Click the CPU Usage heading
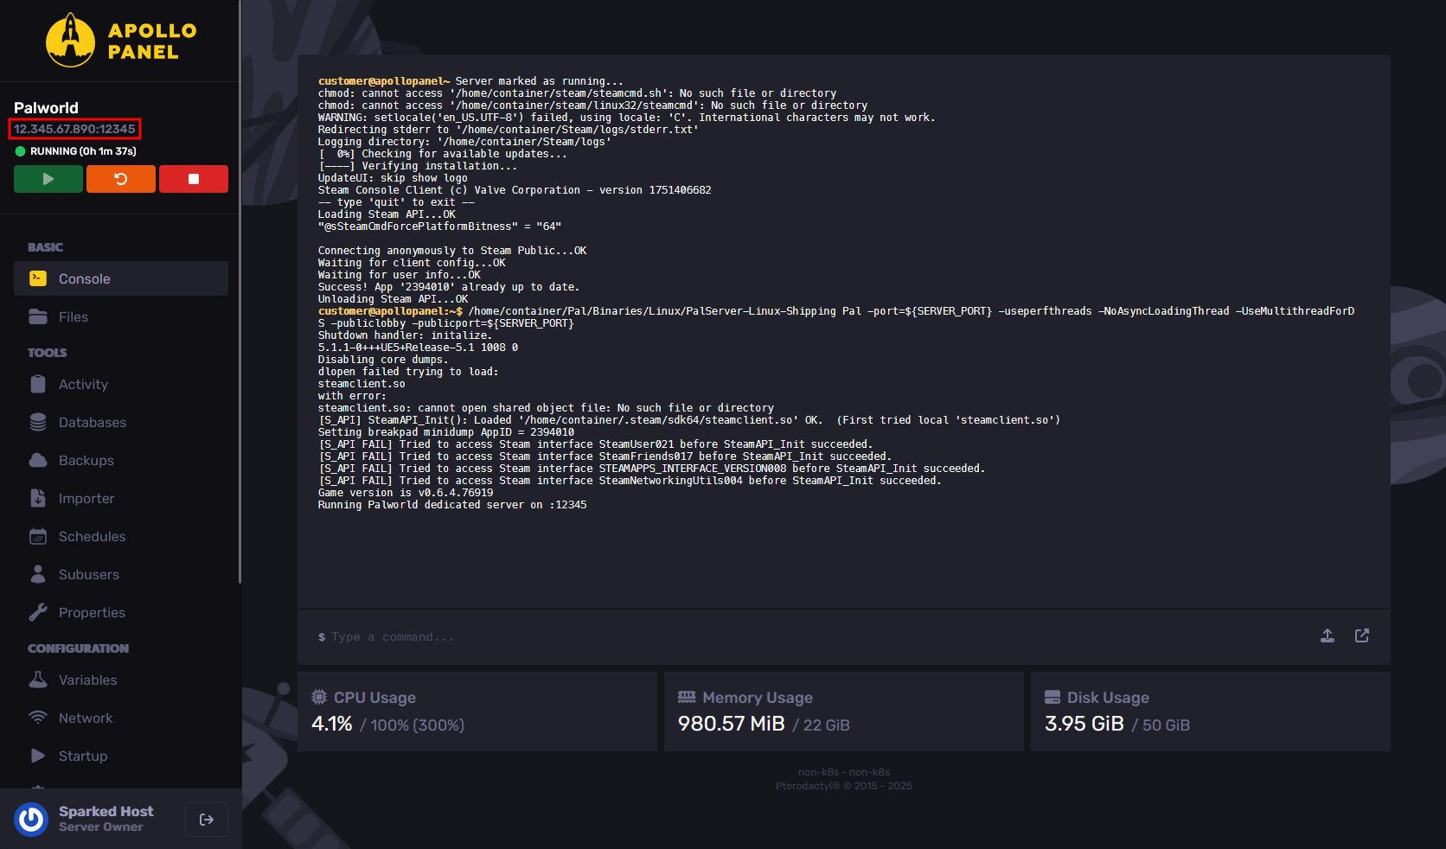The image size is (1446, 849). pos(374,698)
